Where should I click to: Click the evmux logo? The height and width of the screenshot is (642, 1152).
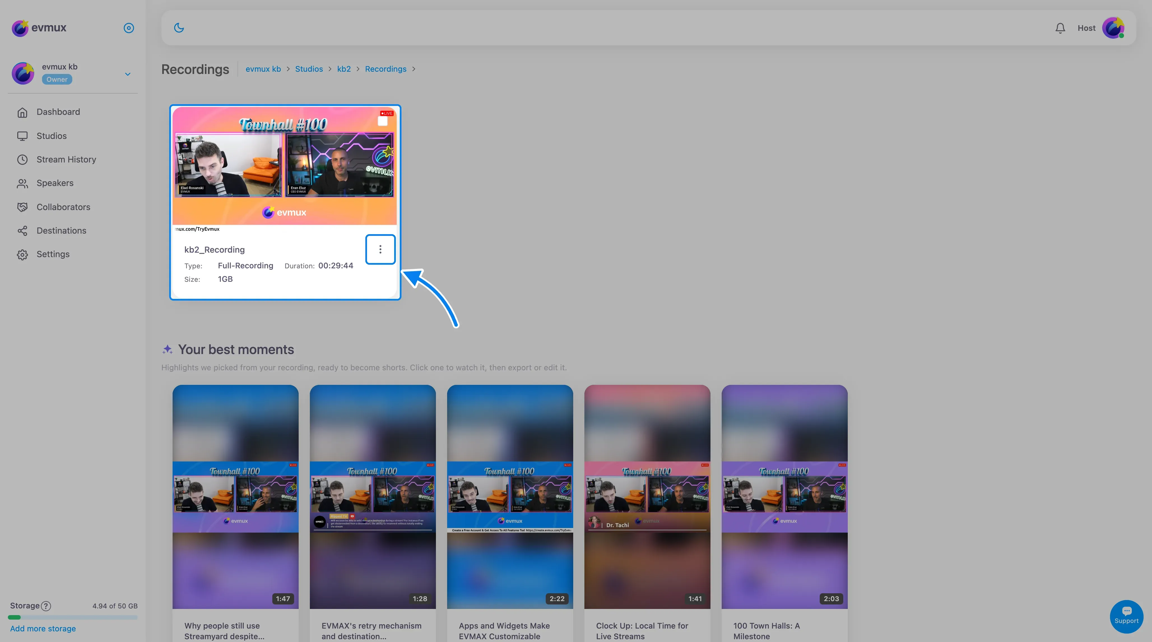(x=39, y=28)
